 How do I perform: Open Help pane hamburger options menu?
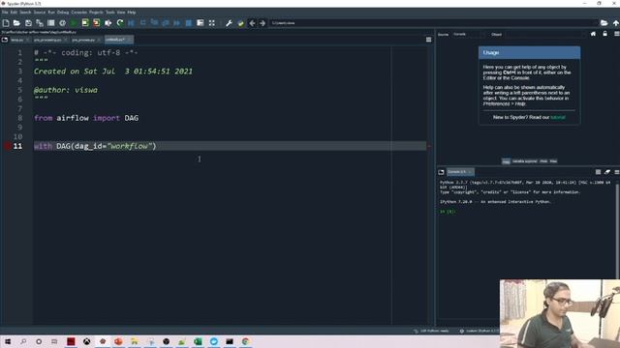tap(616, 34)
